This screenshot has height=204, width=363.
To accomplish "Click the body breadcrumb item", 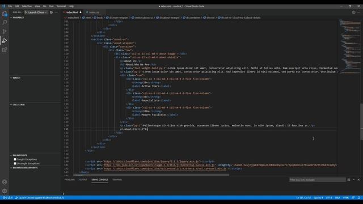I will pyautogui.click(x=98, y=18).
